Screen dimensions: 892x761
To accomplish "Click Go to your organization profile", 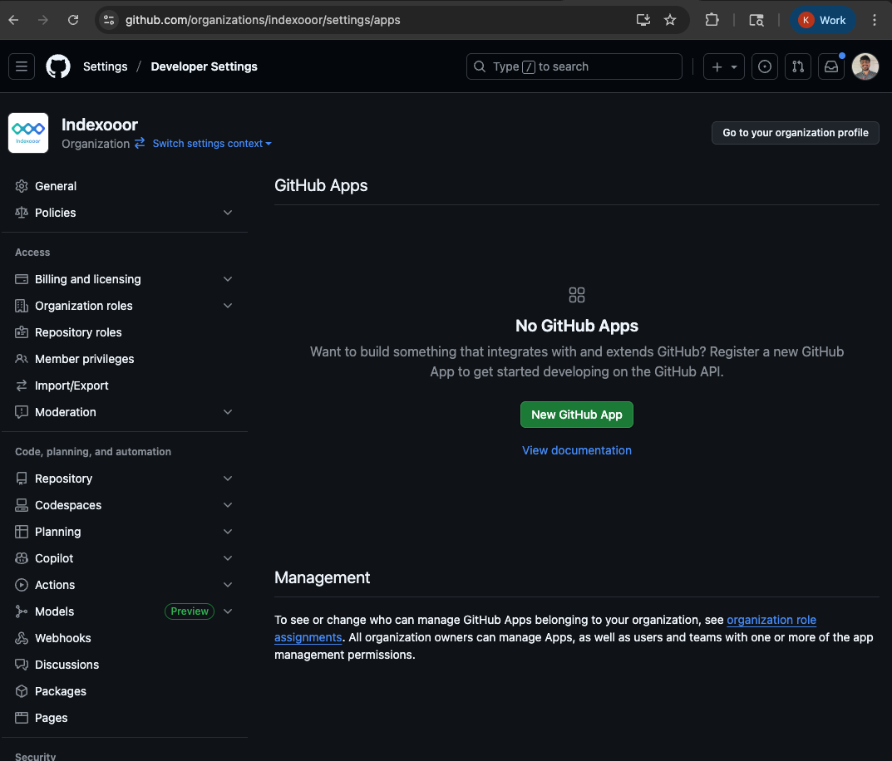I will coord(795,133).
